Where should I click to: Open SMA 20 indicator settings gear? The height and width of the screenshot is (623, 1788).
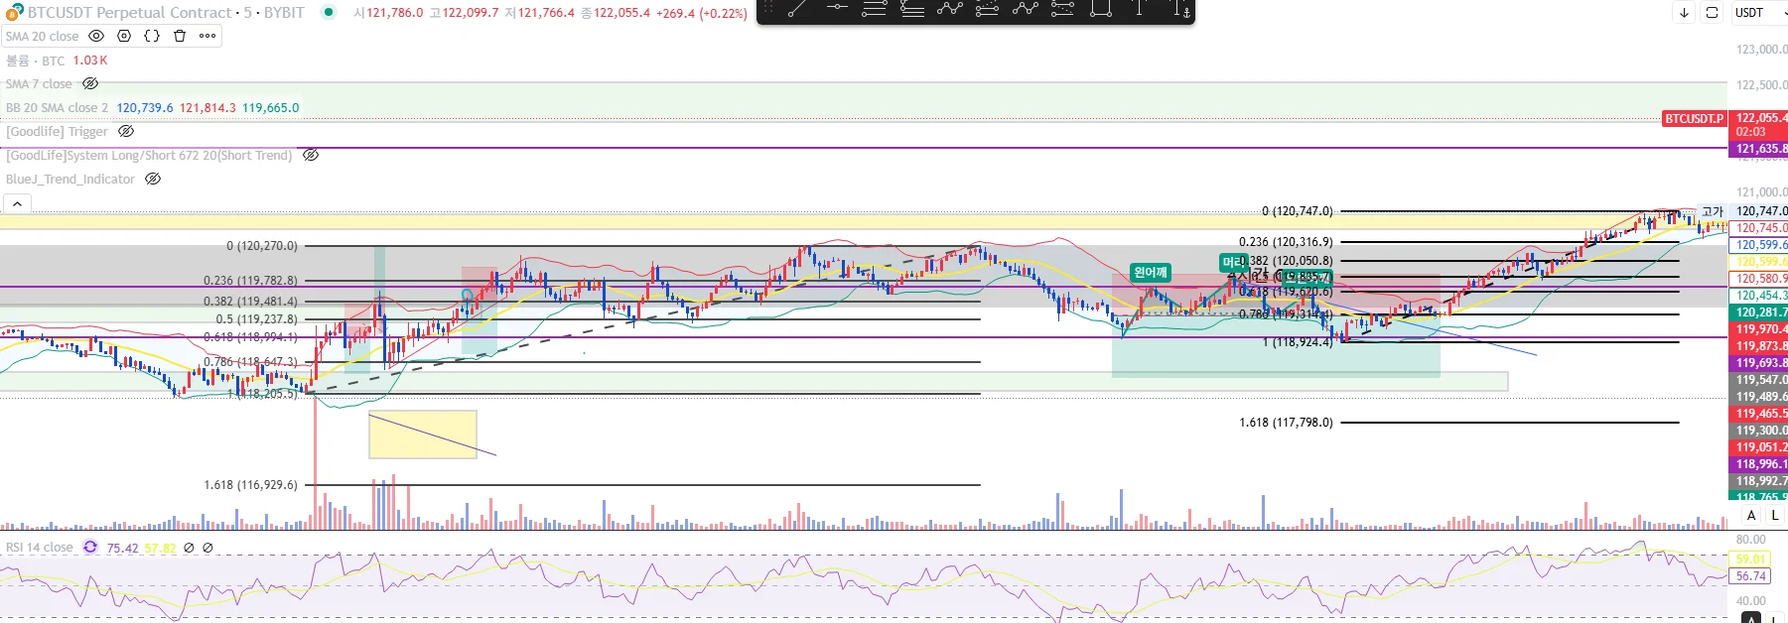coord(124,36)
